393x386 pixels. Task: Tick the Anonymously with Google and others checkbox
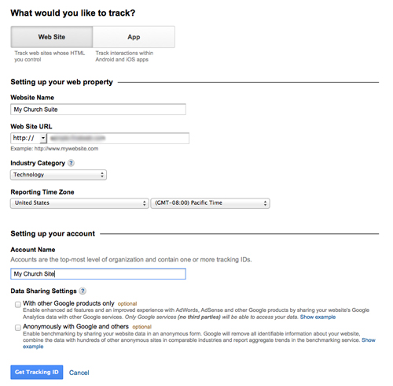(x=18, y=328)
